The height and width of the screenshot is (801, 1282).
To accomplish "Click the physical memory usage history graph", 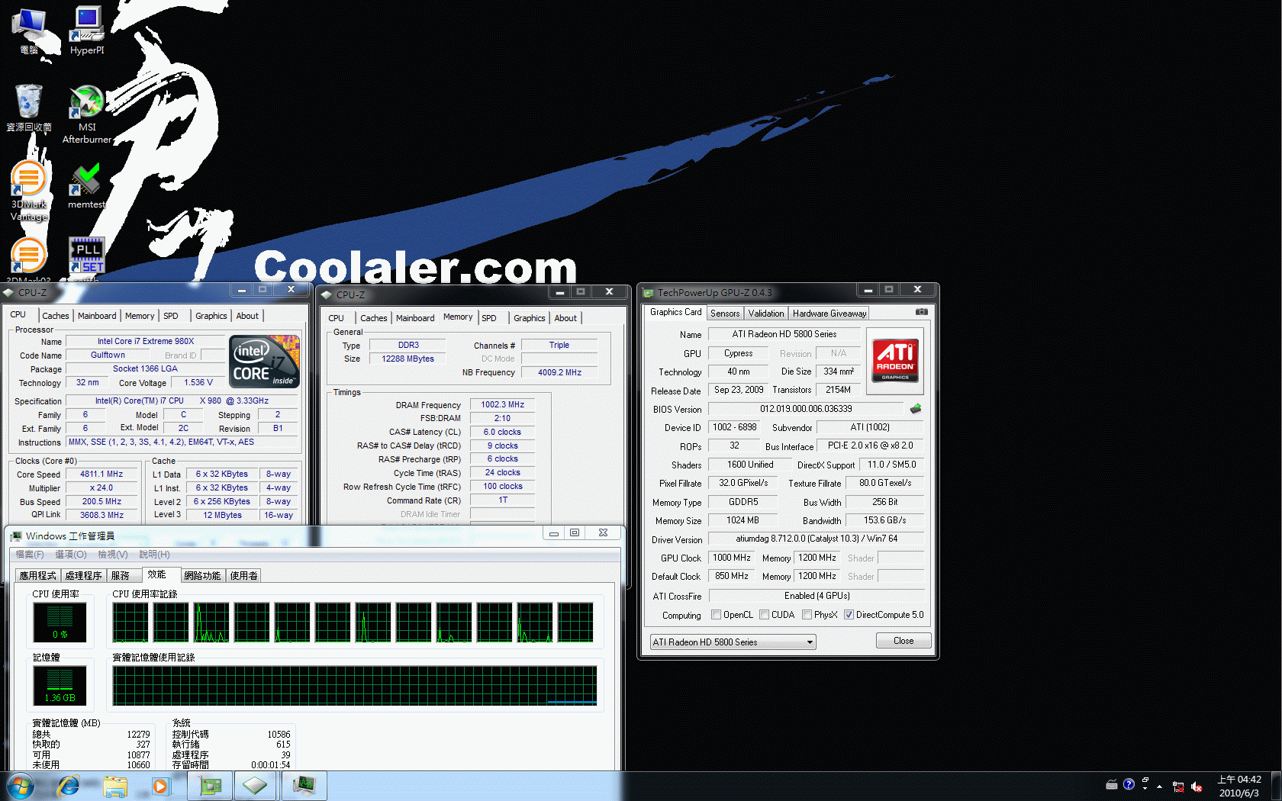I will tap(355, 685).
